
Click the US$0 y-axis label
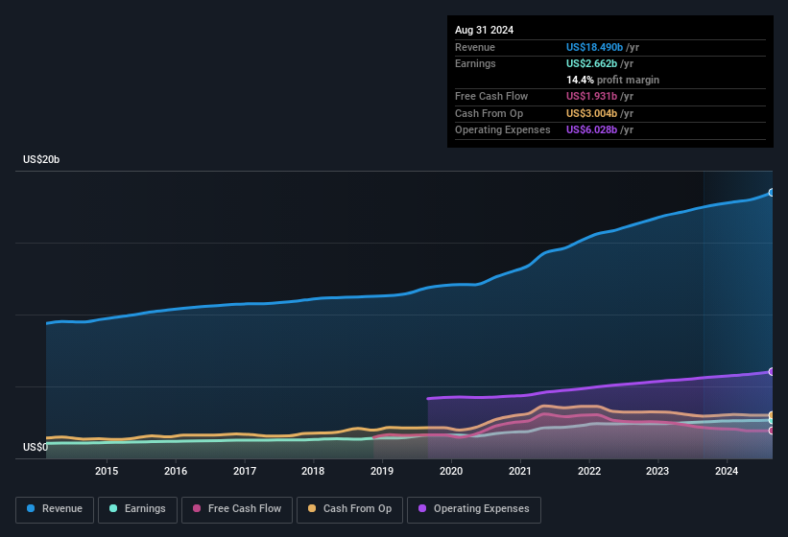35,447
